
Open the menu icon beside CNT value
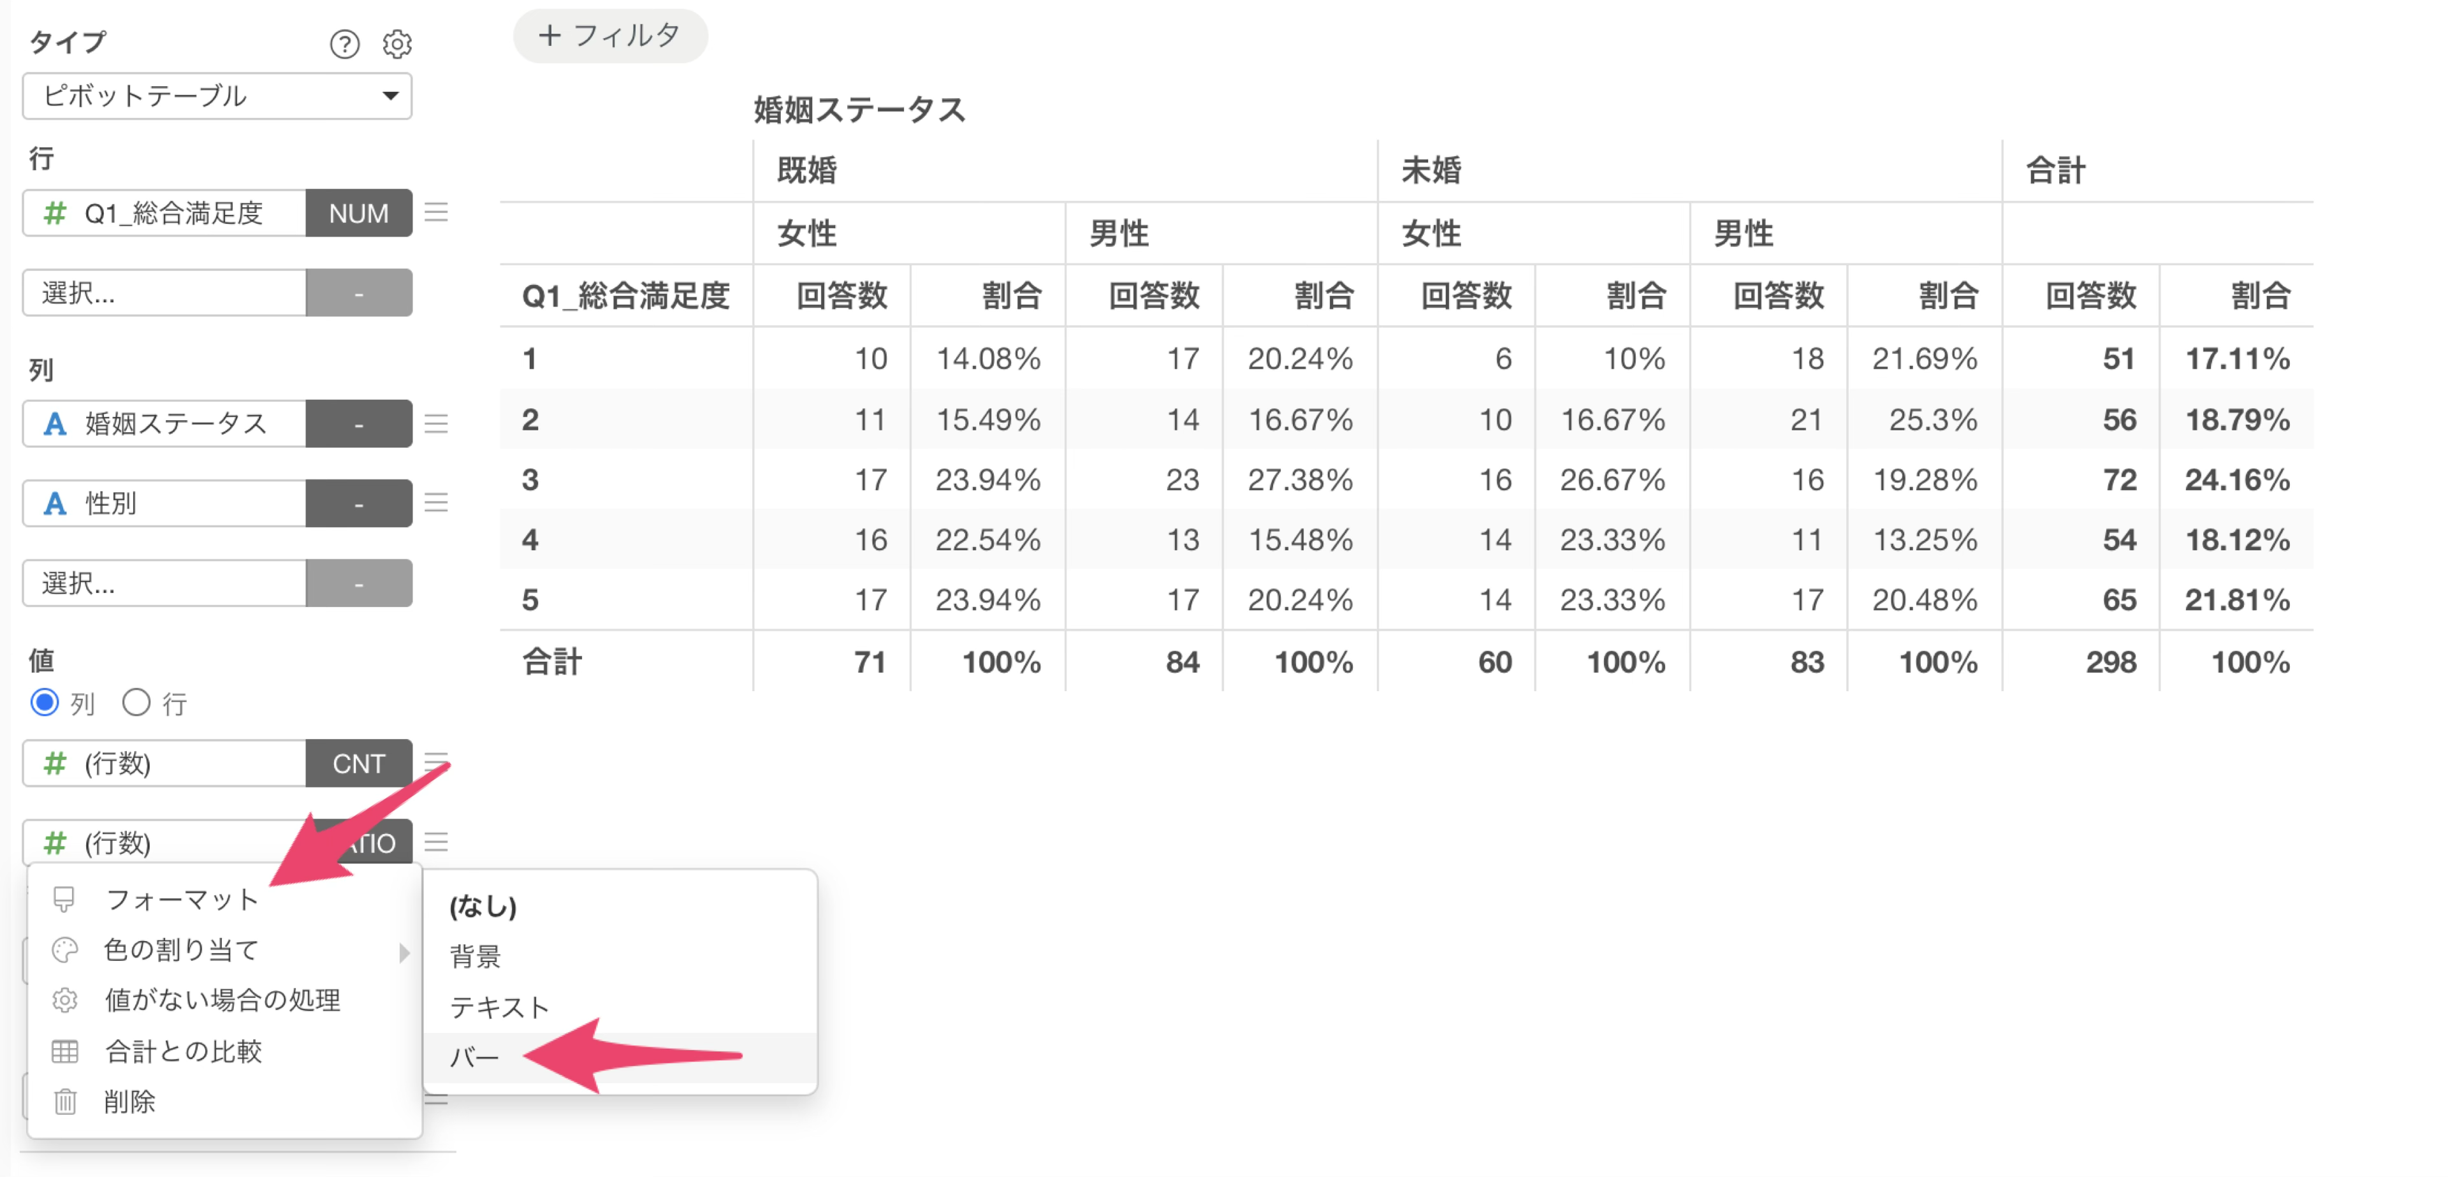click(x=436, y=761)
